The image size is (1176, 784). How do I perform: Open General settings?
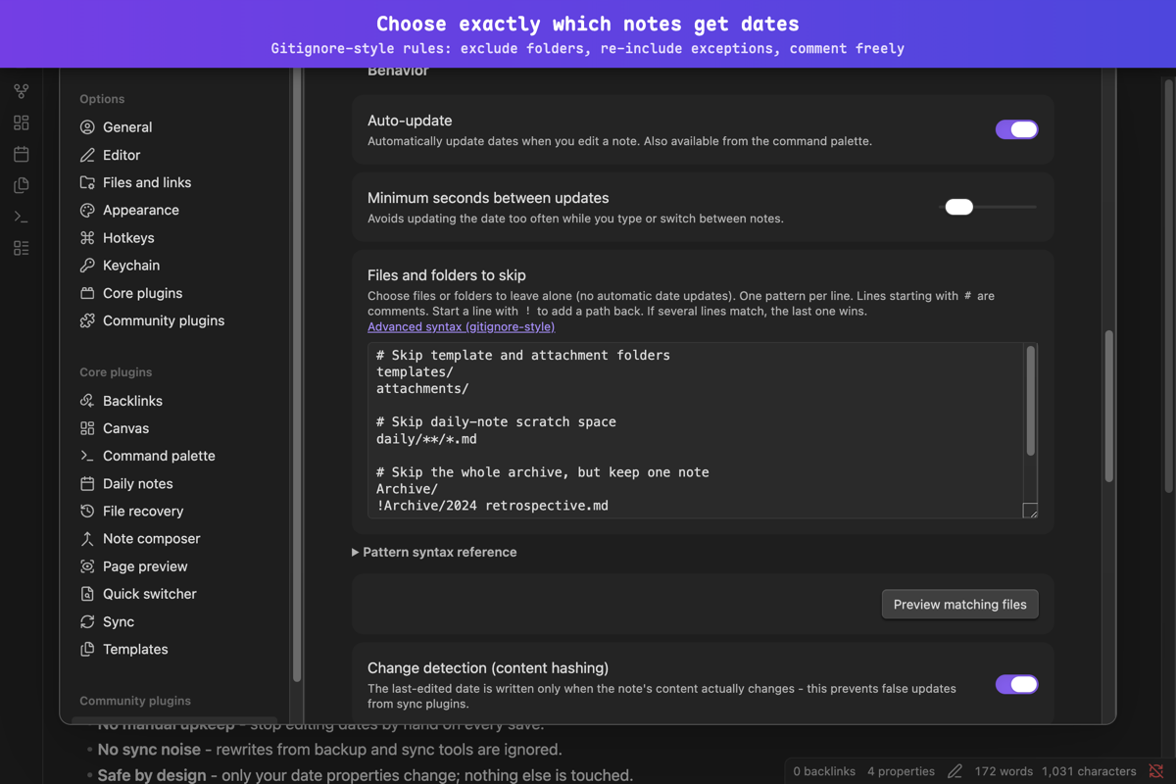[x=127, y=127]
